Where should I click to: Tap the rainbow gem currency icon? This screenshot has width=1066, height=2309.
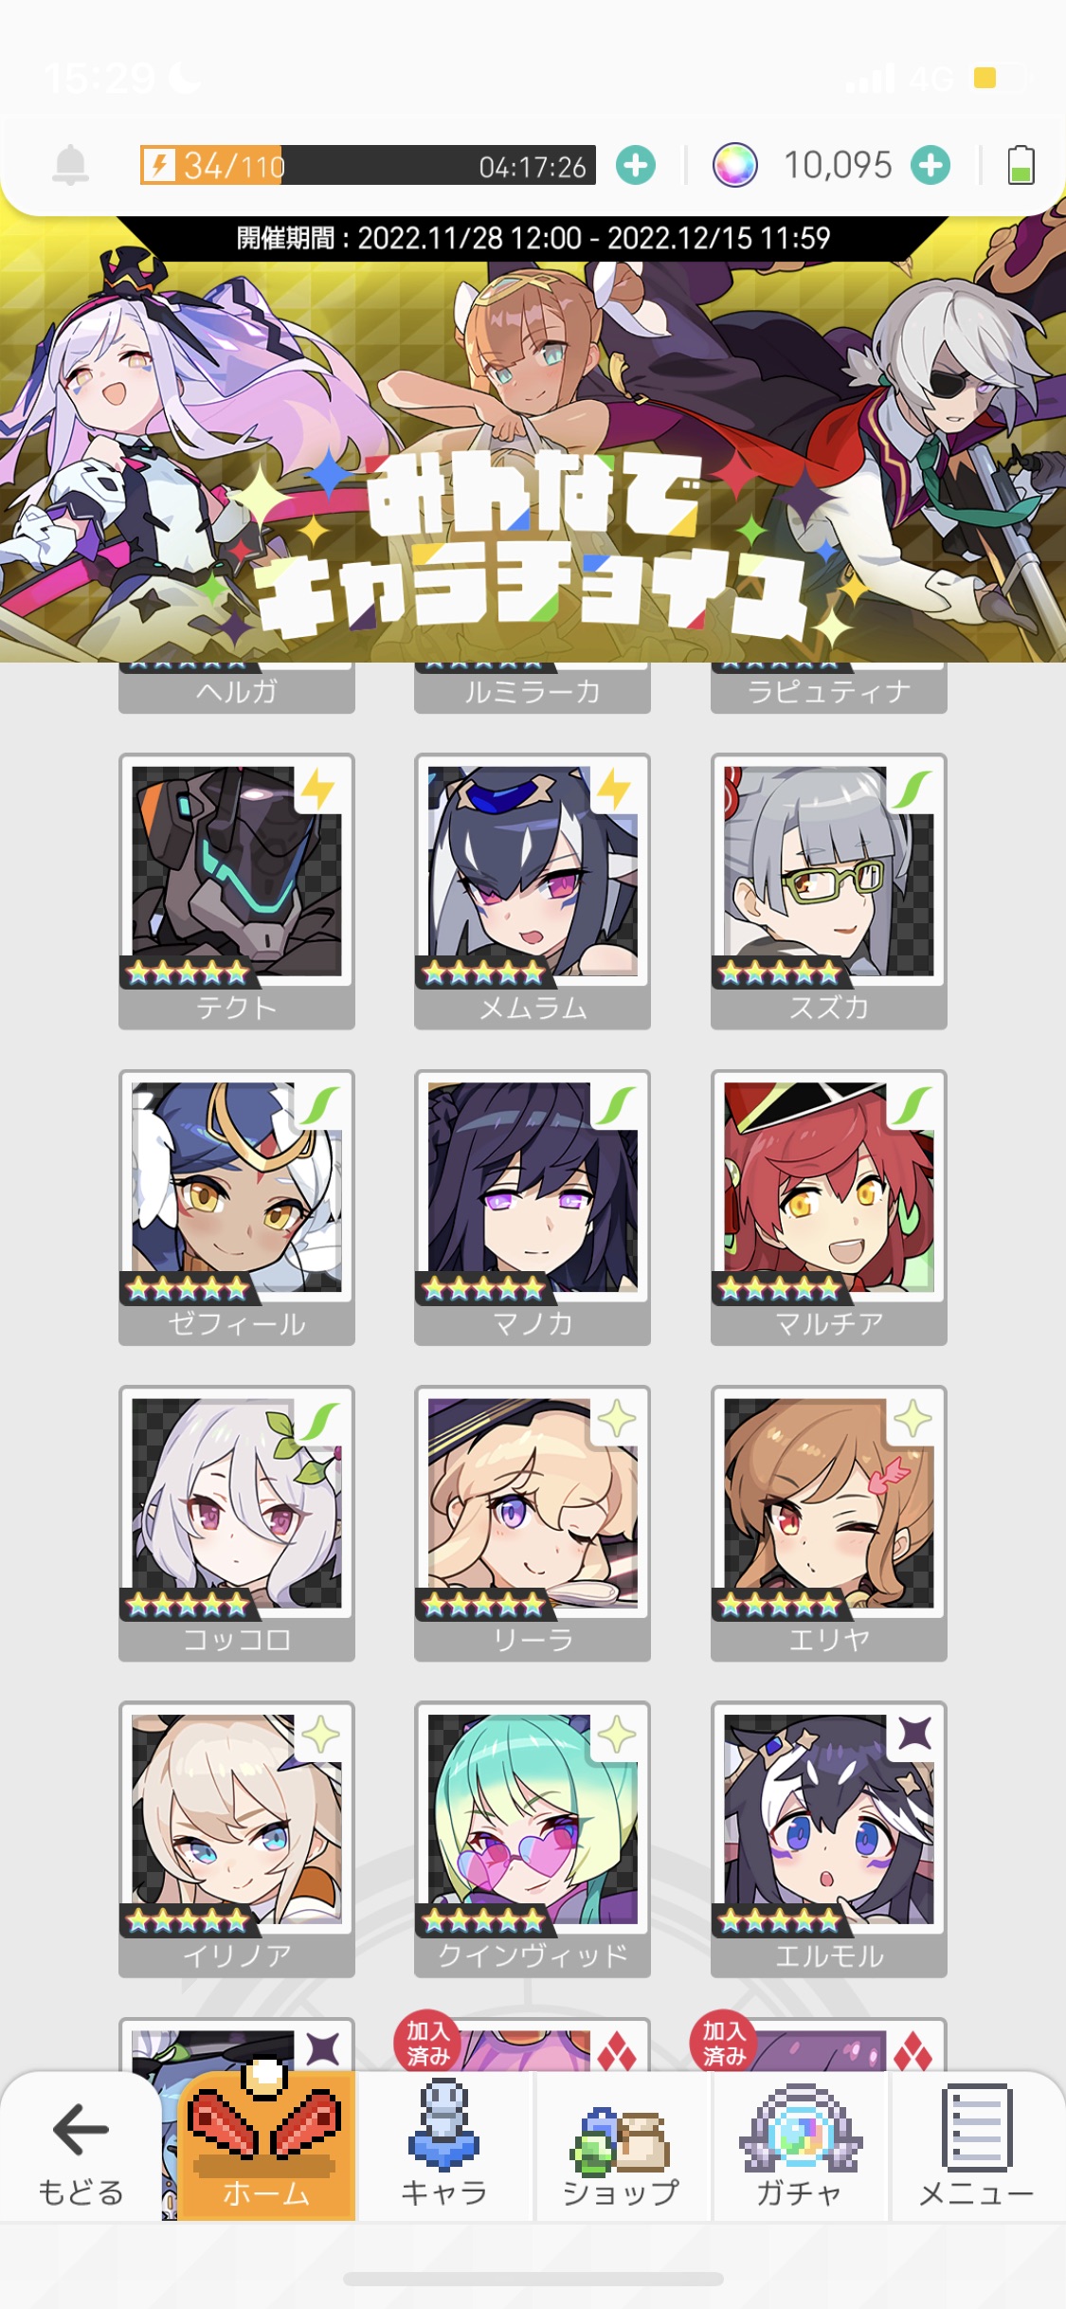(734, 165)
